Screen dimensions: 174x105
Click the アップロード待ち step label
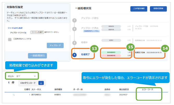(x=90, y=18)
